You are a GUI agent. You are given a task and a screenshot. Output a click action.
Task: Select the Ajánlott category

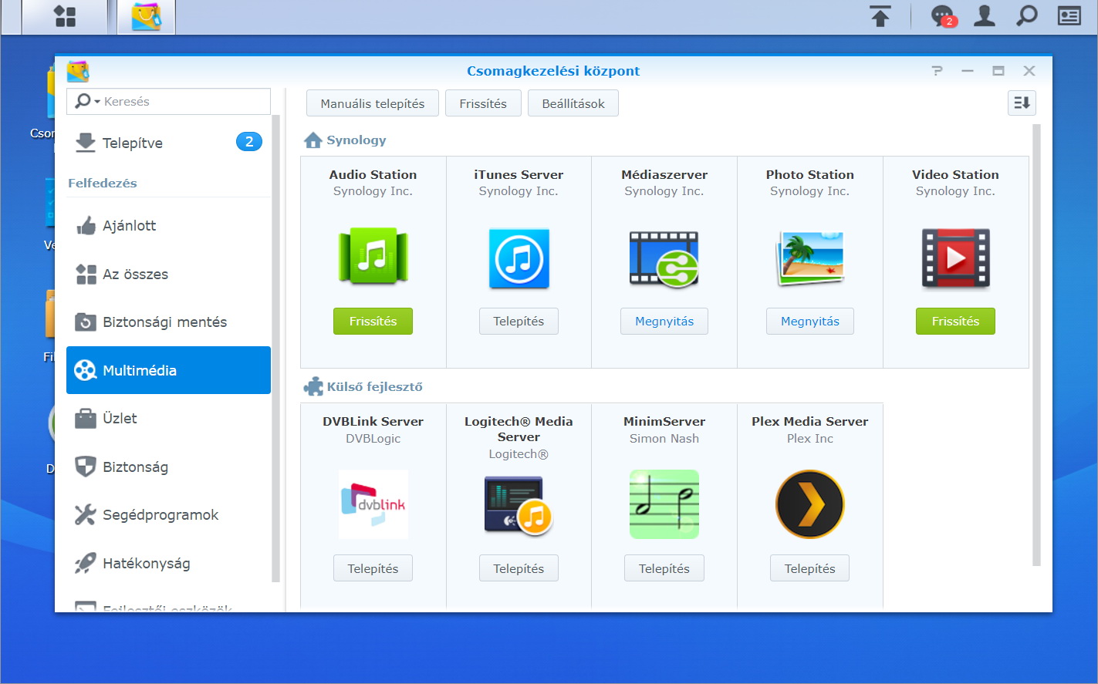point(168,226)
